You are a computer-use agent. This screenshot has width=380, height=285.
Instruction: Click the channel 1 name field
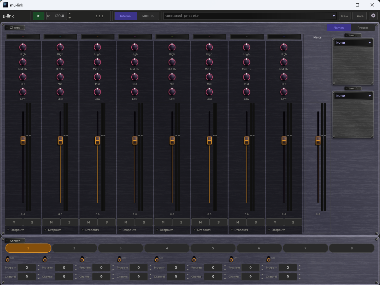(23, 36)
